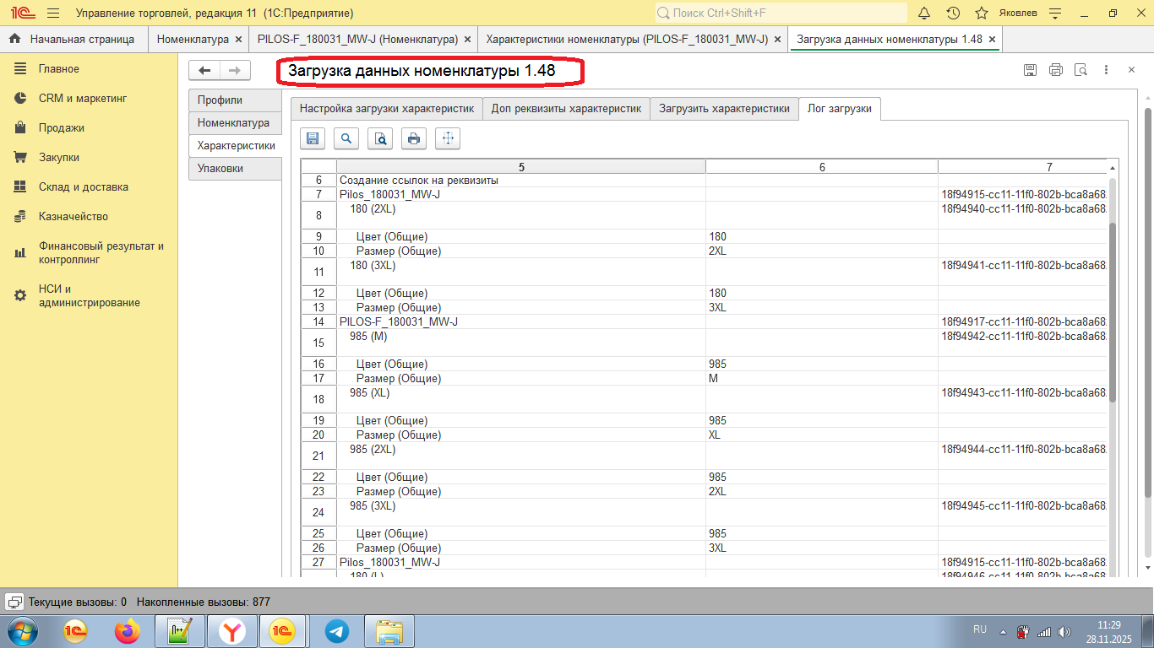Open the Доп реквизиты характеристик tab

[567, 109]
